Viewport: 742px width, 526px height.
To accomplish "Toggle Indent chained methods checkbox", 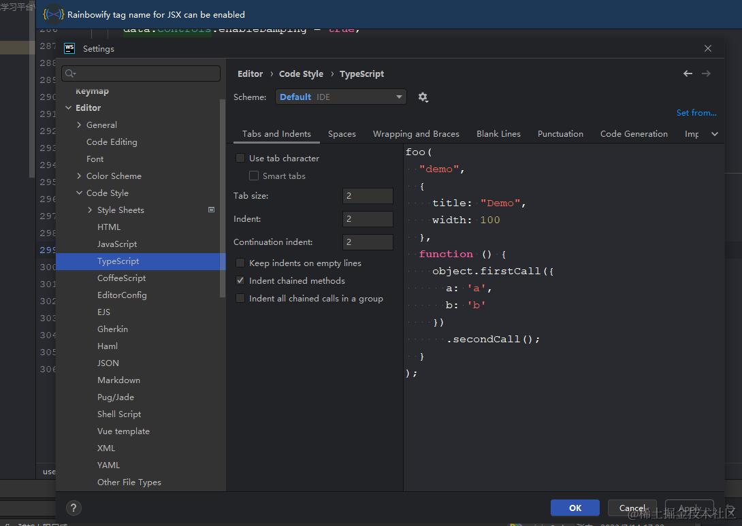I will click(240, 280).
